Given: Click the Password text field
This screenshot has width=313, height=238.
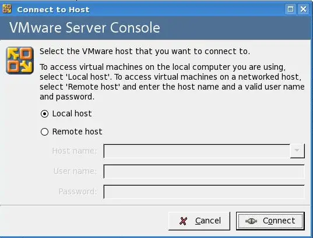Looking at the screenshot, I should pos(204,192).
